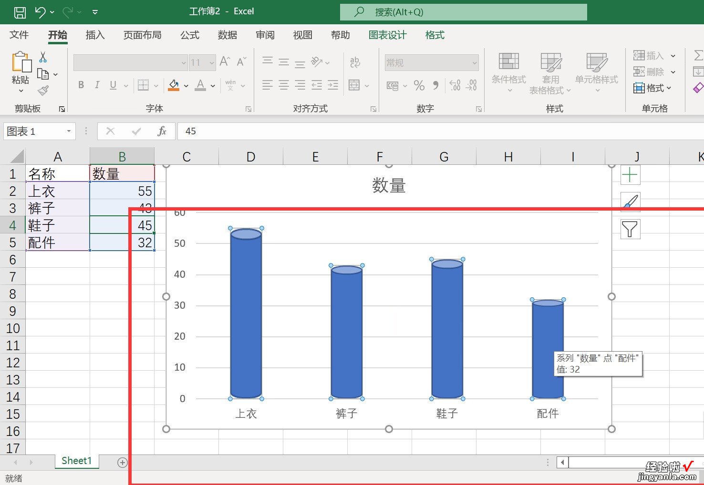Select the Sheet1 sheet tab
Screen dimensions: 704x485
[x=76, y=461]
